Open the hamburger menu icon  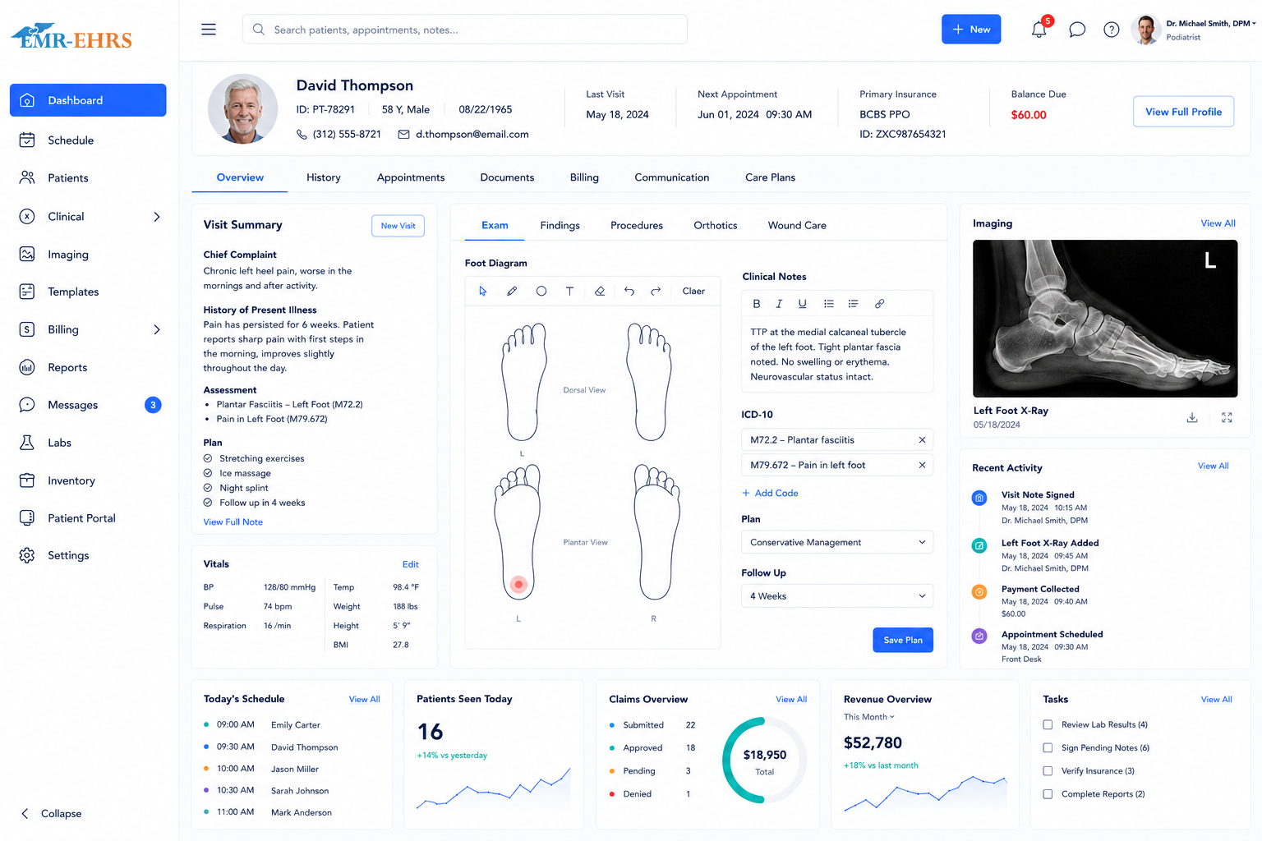[209, 30]
